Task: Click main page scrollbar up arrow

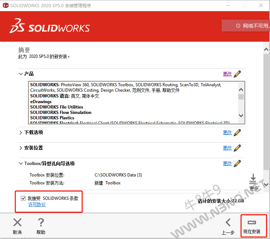Action: point(266,50)
